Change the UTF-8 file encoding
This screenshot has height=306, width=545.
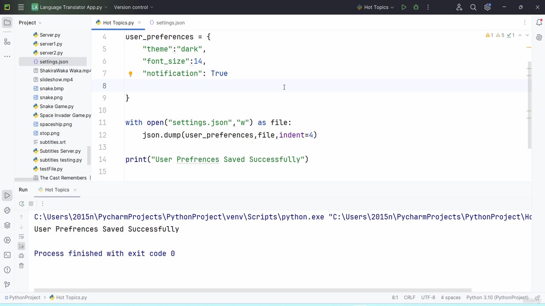428,297
